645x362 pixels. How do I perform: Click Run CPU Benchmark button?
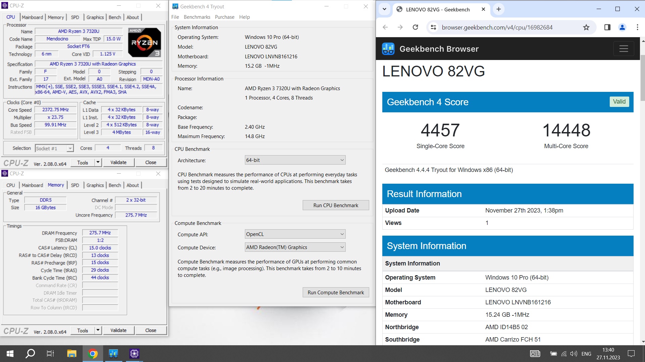coord(336,205)
